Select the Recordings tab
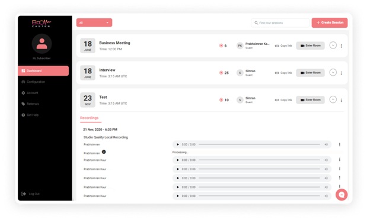 pos(89,118)
